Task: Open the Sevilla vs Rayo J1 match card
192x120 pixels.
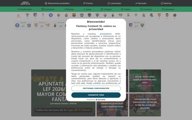Action: pos(42,25)
